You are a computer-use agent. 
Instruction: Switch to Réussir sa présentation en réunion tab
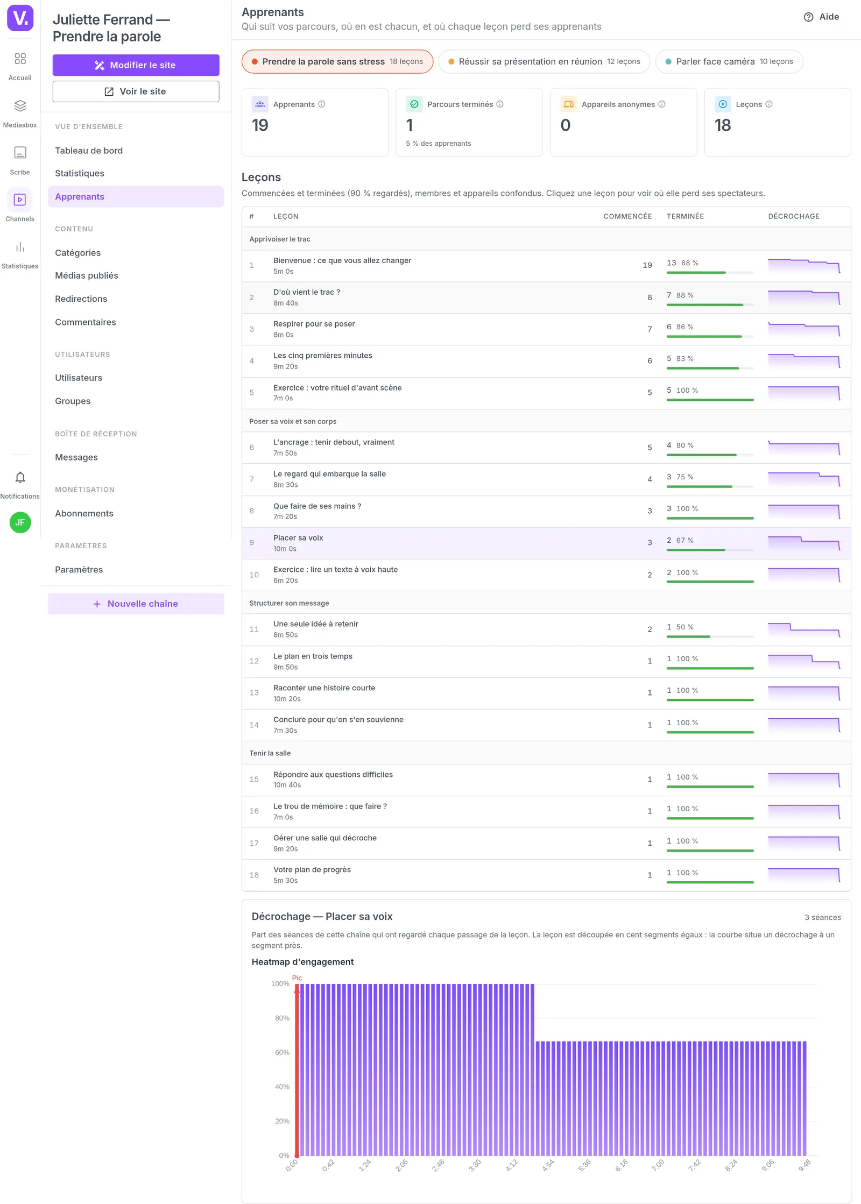point(544,62)
